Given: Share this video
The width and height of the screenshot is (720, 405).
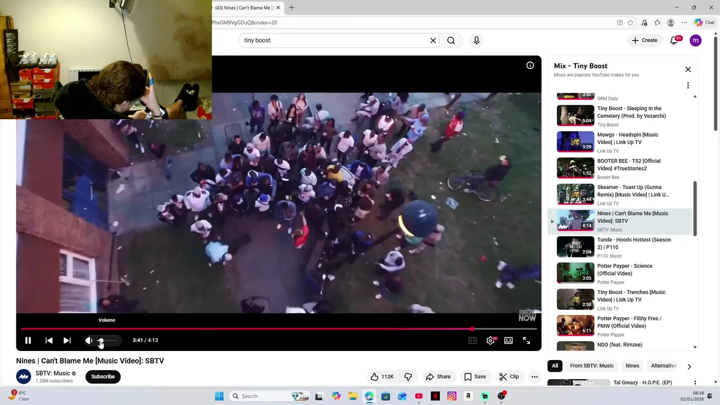Looking at the screenshot, I should coord(438,376).
